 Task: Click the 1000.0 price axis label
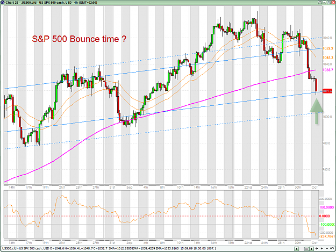(x=327, y=117)
